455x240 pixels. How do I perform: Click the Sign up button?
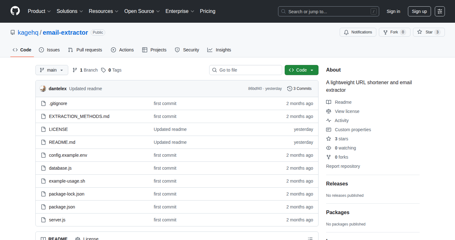(419, 11)
